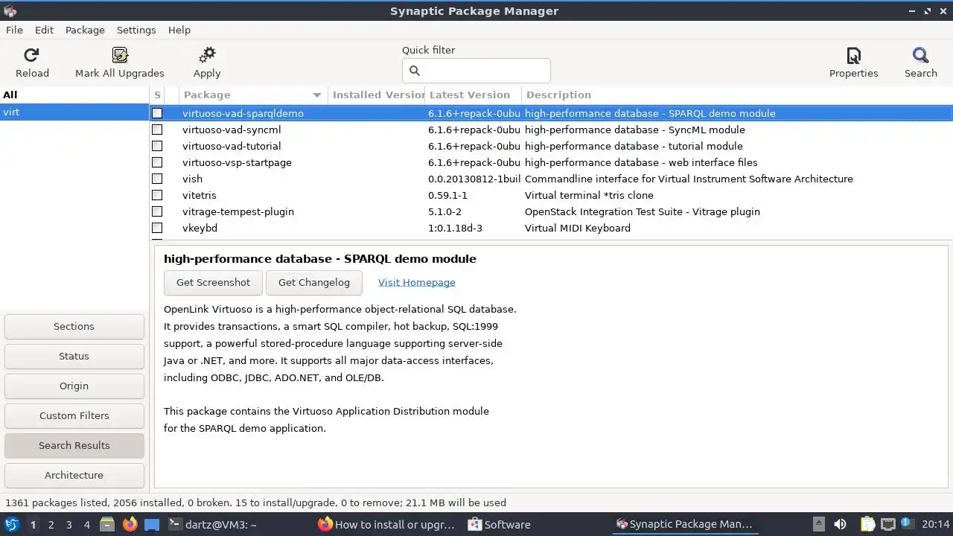Click the clipboard tray icon

[867, 524]
